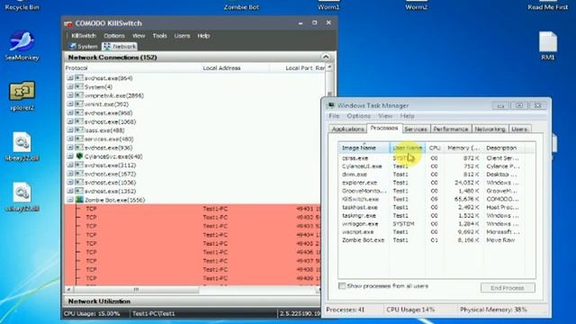Click the icon beside svchost.exe(864)

coord(79,78)
